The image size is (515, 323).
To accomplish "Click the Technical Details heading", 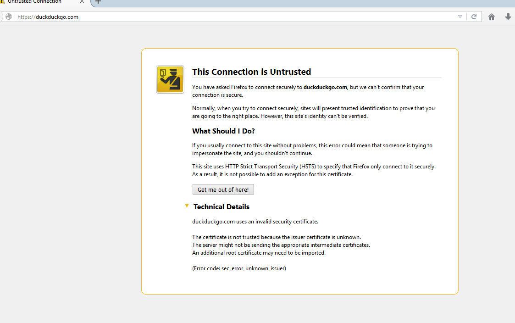I will [222, 206].
